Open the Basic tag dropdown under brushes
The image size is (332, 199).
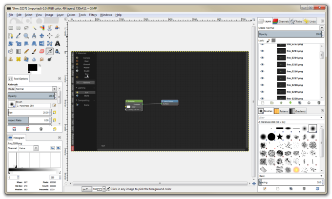(x=321, y=176)
